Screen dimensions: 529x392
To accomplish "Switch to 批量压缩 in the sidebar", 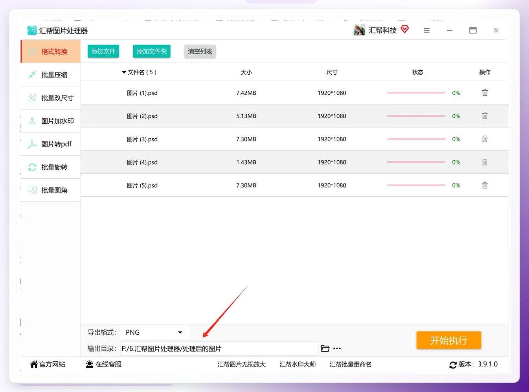I will (51, 75).
